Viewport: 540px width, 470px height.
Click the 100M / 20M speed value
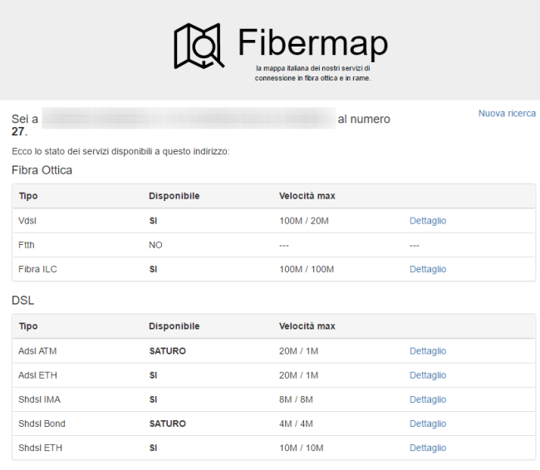[304, 221]
